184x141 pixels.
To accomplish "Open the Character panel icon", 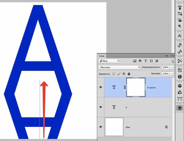I will click(179, 36).
